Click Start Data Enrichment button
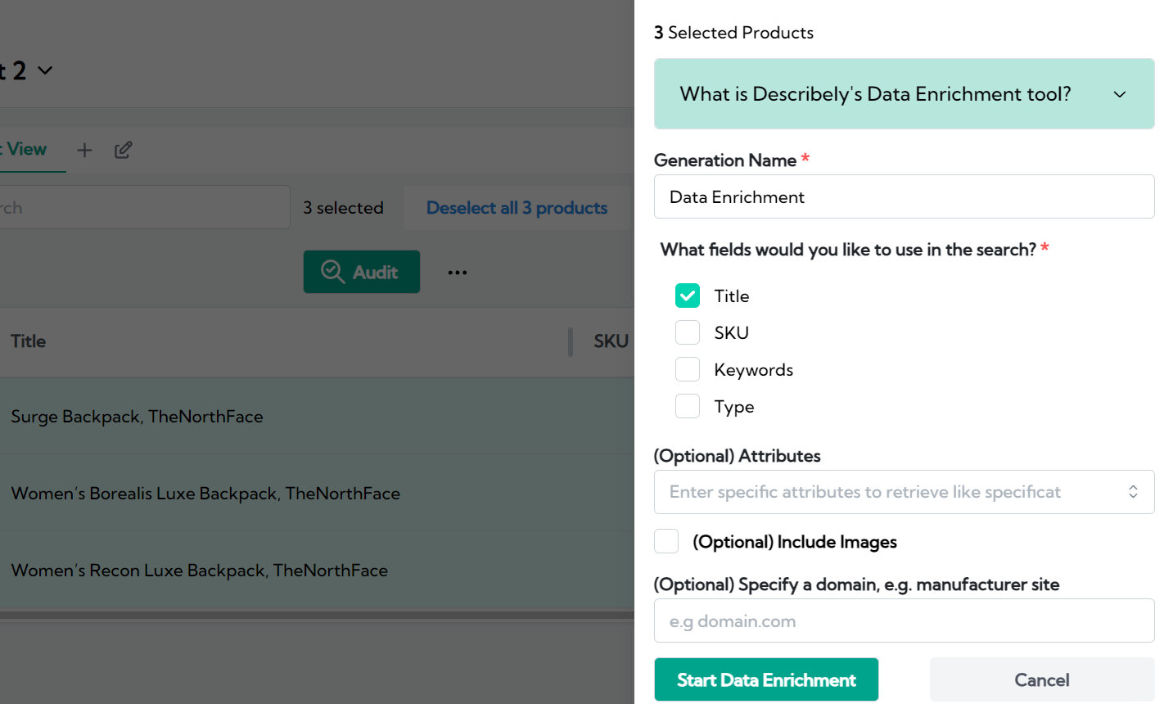The height and width of the screenshot is (704, 1164). pos(766,679)
